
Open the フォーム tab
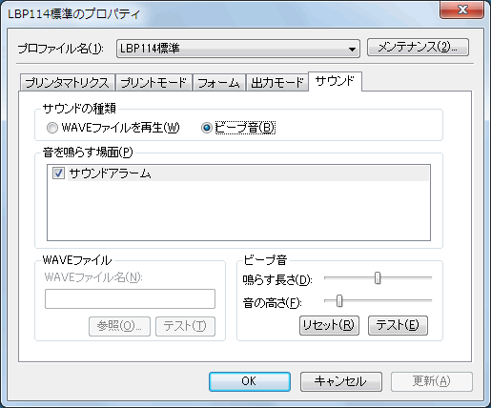click(218, 83)
